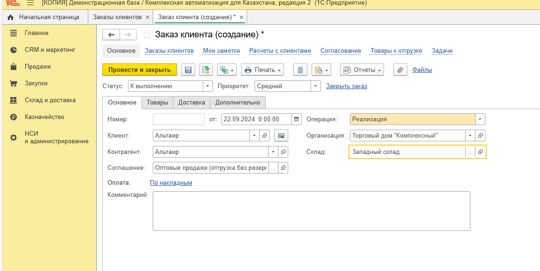540x271 pixels.
Task: Expand the Статус dropdown
Action: pyautogui.click(x=208, y=86)
